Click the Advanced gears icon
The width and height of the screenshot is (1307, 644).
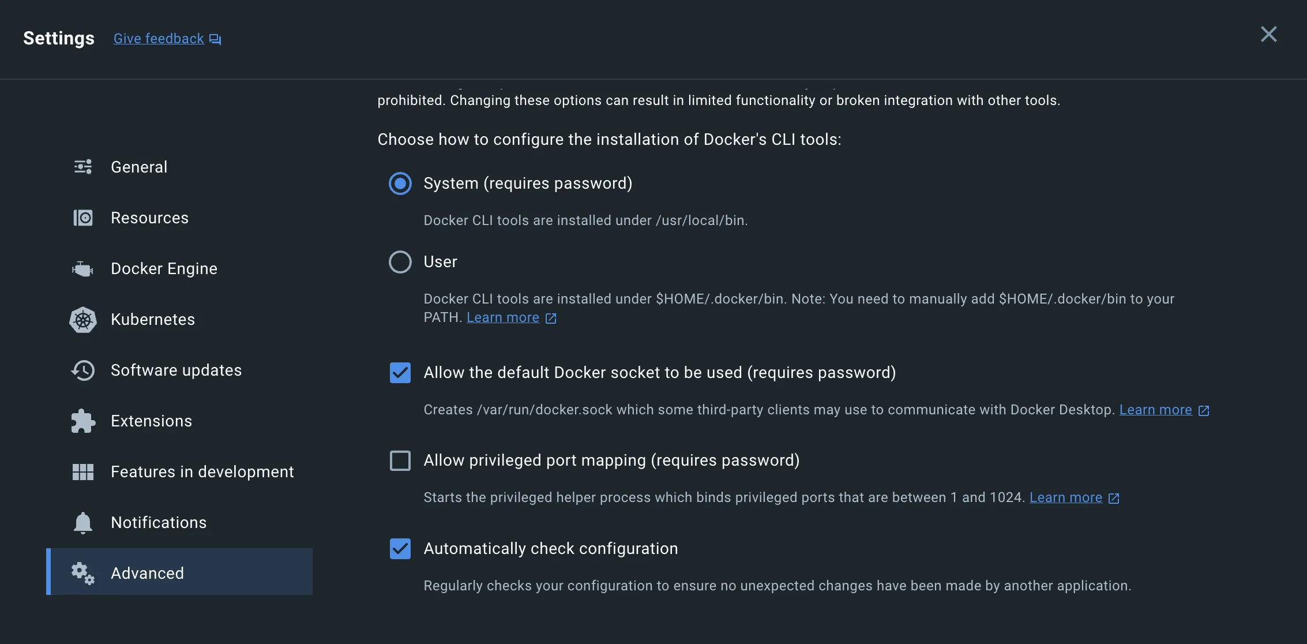click(83, 573)
